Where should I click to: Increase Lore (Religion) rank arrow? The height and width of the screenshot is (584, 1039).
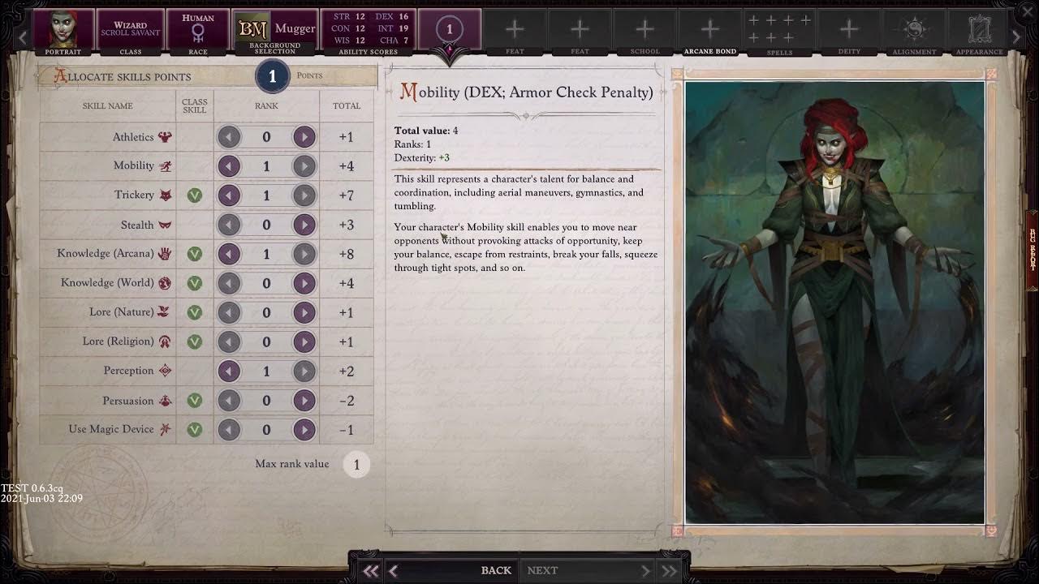click(x=304, y=341)
